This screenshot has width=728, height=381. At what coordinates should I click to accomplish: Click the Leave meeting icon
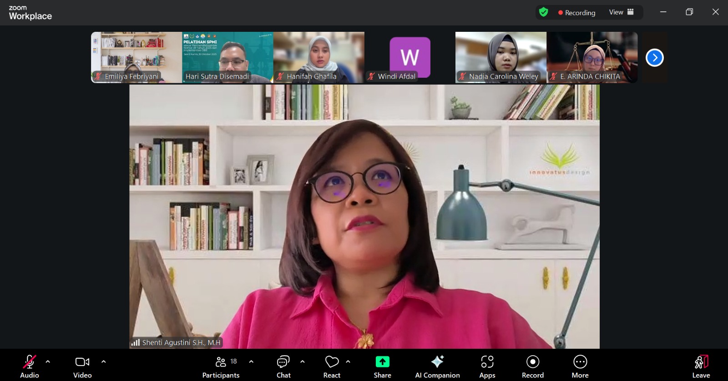[701, 362]
